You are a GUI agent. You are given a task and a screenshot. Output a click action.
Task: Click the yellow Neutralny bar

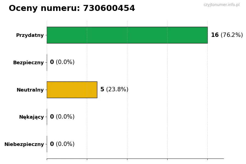[x=72, y=90]
